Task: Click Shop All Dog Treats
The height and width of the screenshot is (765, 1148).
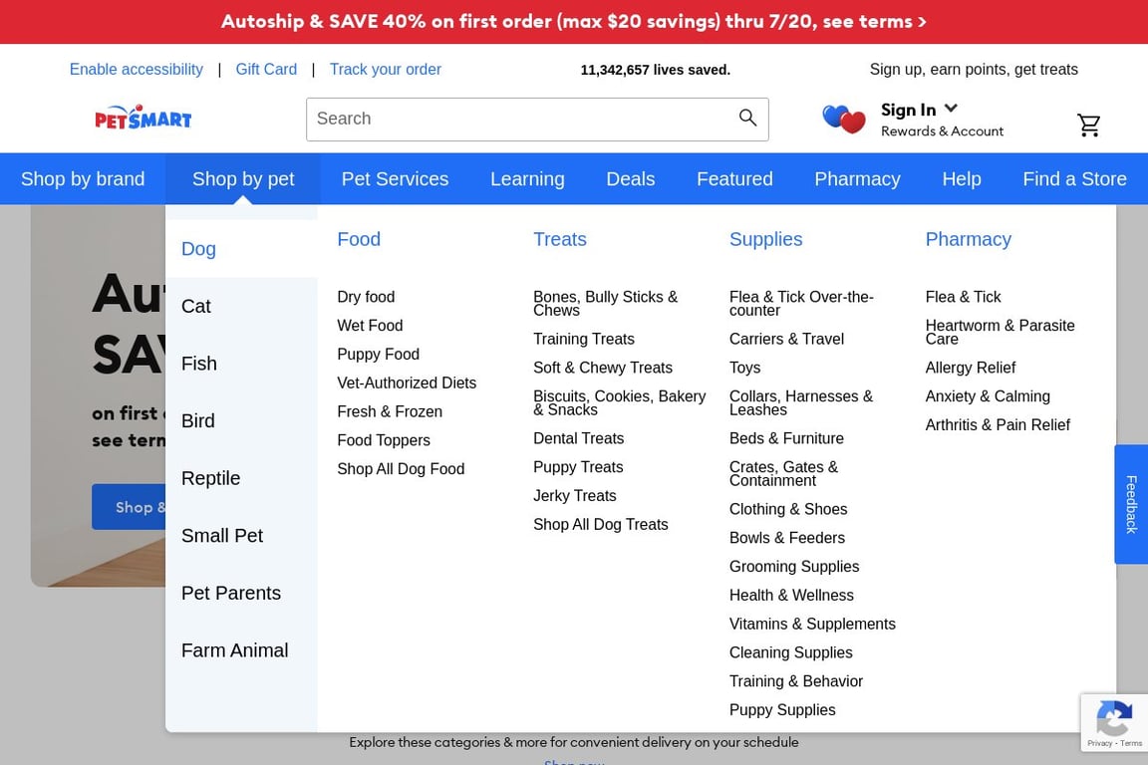Action: (x=600, y=524)
